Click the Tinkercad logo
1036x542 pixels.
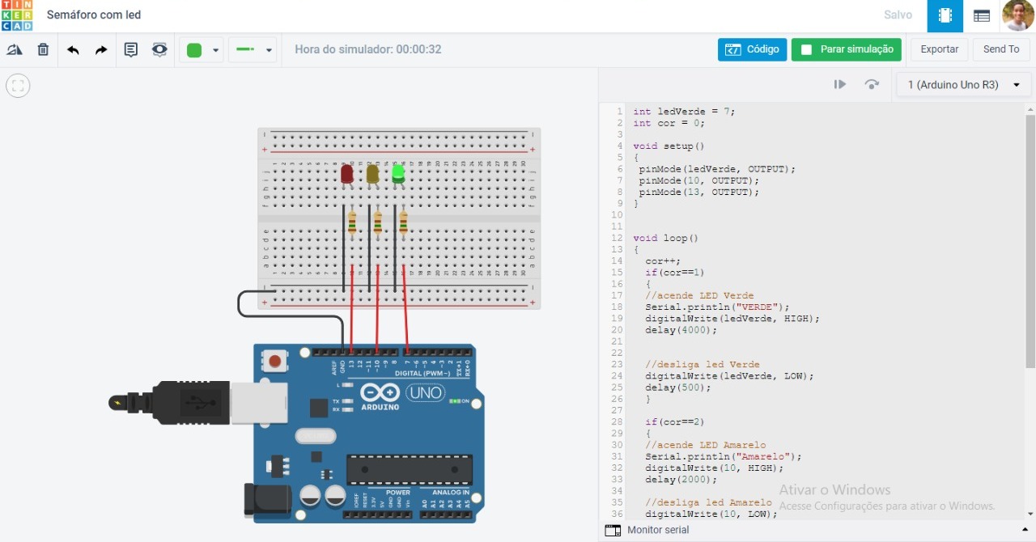(x=17, y=15)
